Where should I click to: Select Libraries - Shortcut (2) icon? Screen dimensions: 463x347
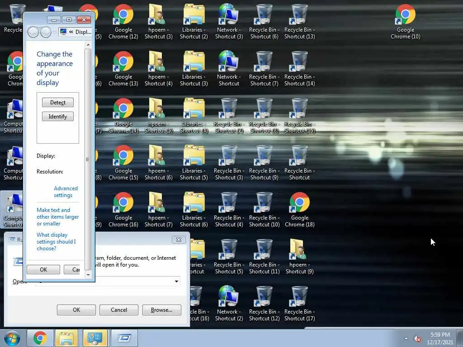194,22
